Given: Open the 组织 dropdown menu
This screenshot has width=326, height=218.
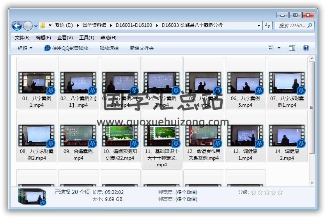Looking at the screenshot, I should (x=25, y=48).
